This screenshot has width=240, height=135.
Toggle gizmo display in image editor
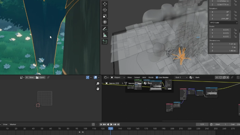pyautogui.click(x=88, y=77)
